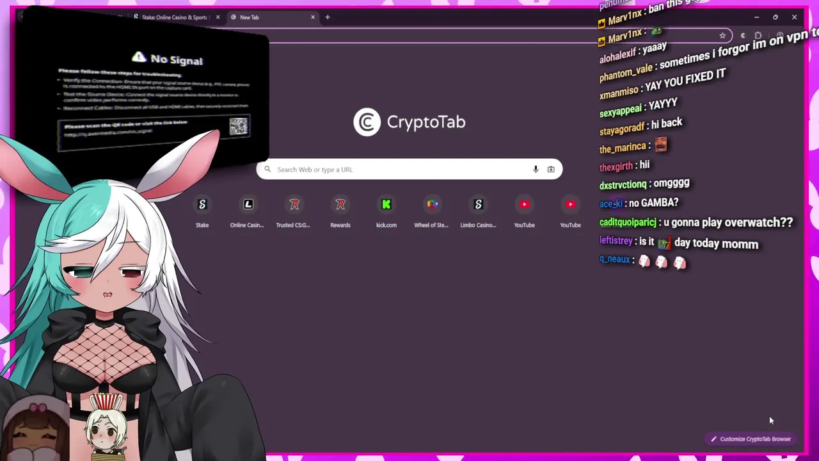
Task: Close the New Tab tab
Action: click(x=313, y=17)
